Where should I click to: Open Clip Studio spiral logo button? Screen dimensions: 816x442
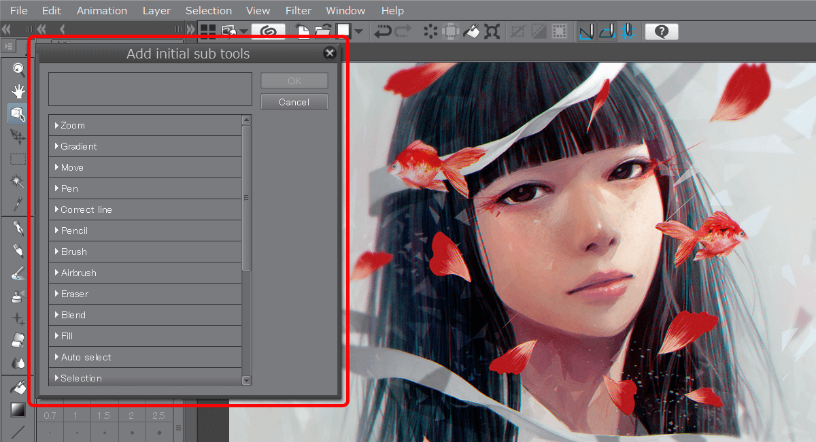pyautogui.click(x=268, y=31)
